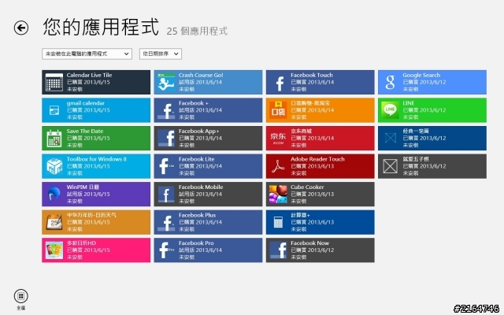
Task: Click the Cube Cooker game icon
Action: pos(278,195)
